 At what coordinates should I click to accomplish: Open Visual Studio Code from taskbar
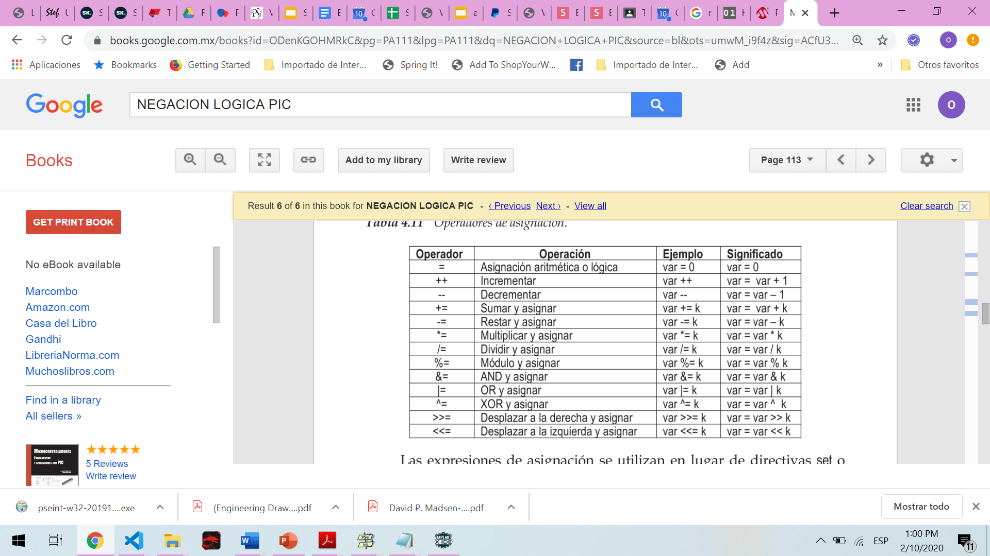point(134,541)
